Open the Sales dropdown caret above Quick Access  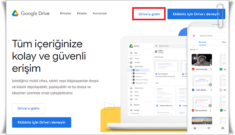click(x=164, y=51)
